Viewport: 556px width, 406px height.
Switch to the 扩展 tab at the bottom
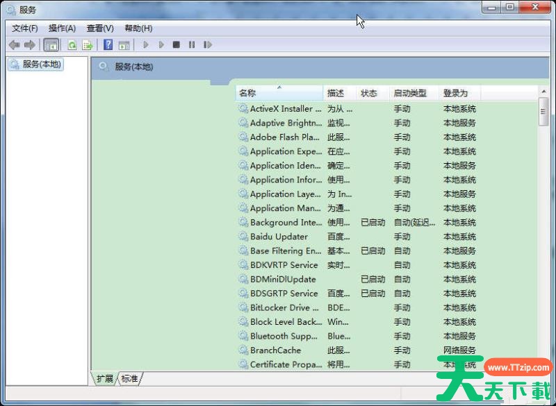pos(105,378)
